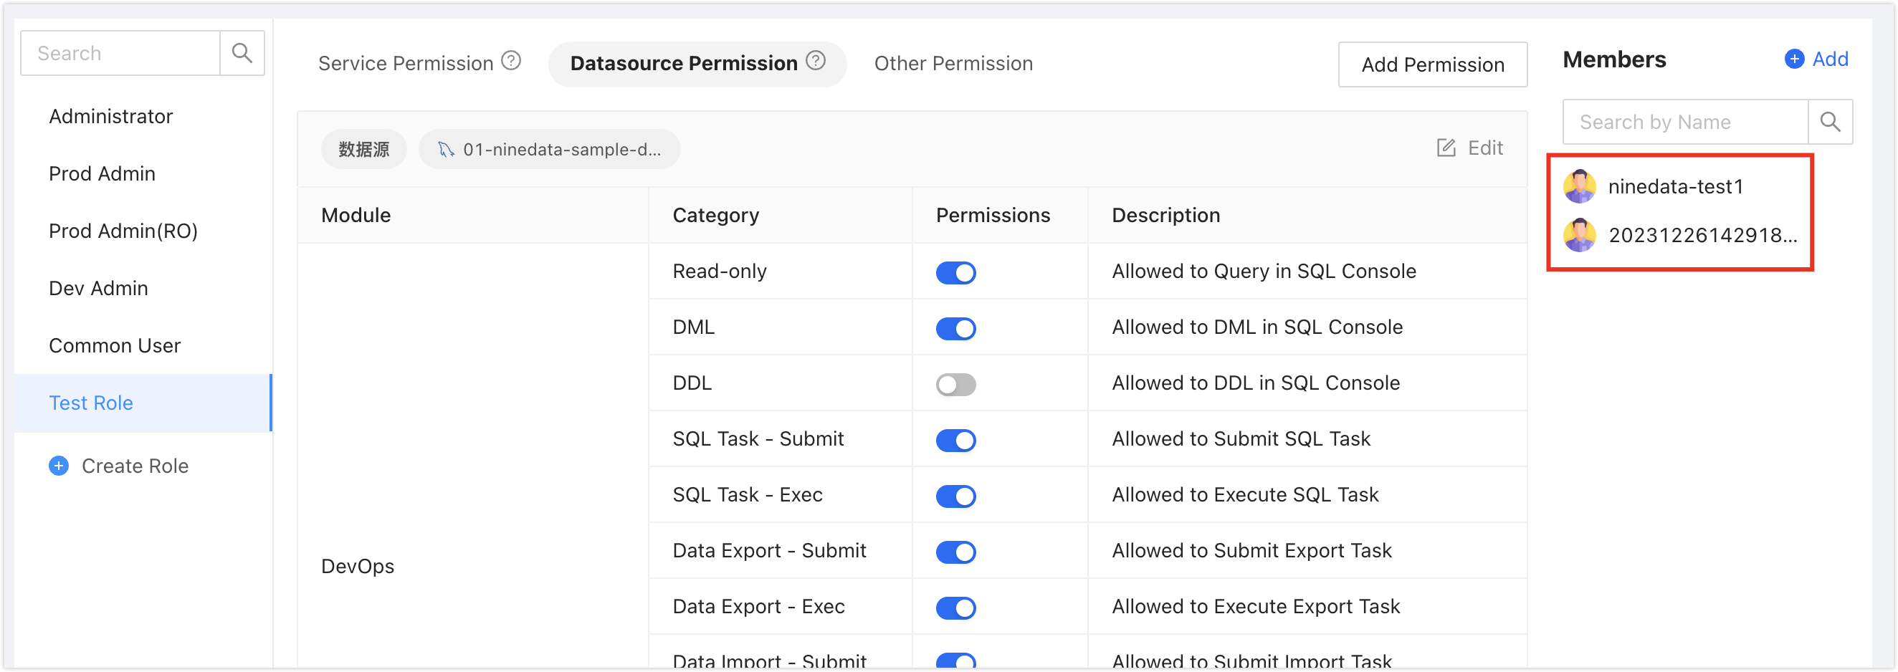Click the role search magnifier icon

242,53
